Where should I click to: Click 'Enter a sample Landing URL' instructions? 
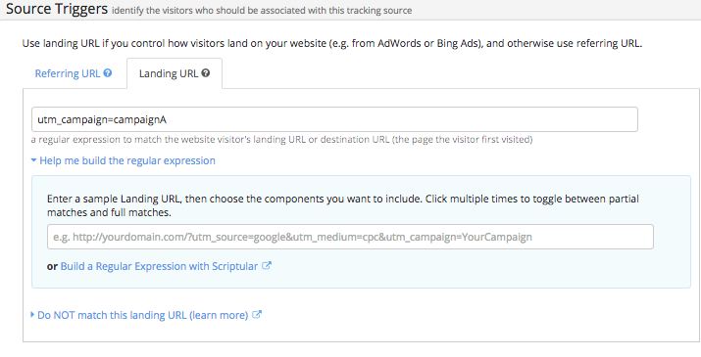343,205
